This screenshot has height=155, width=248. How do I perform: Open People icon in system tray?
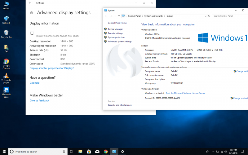coord(207,152)
